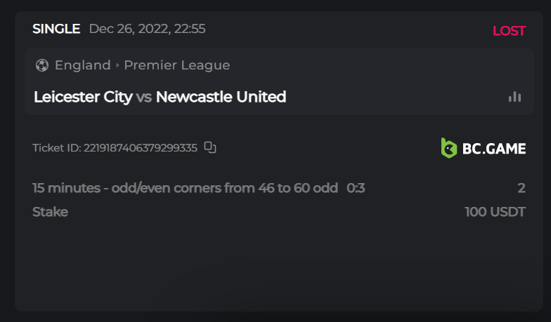This screenshot has height=322, width=551.
Task: Open match statistics bar chart icon
Action: (515, 97)
